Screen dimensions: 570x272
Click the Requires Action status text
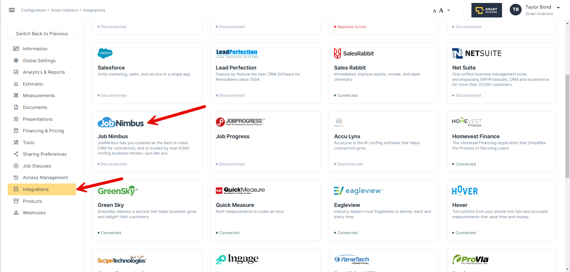(x=351, y=27)
